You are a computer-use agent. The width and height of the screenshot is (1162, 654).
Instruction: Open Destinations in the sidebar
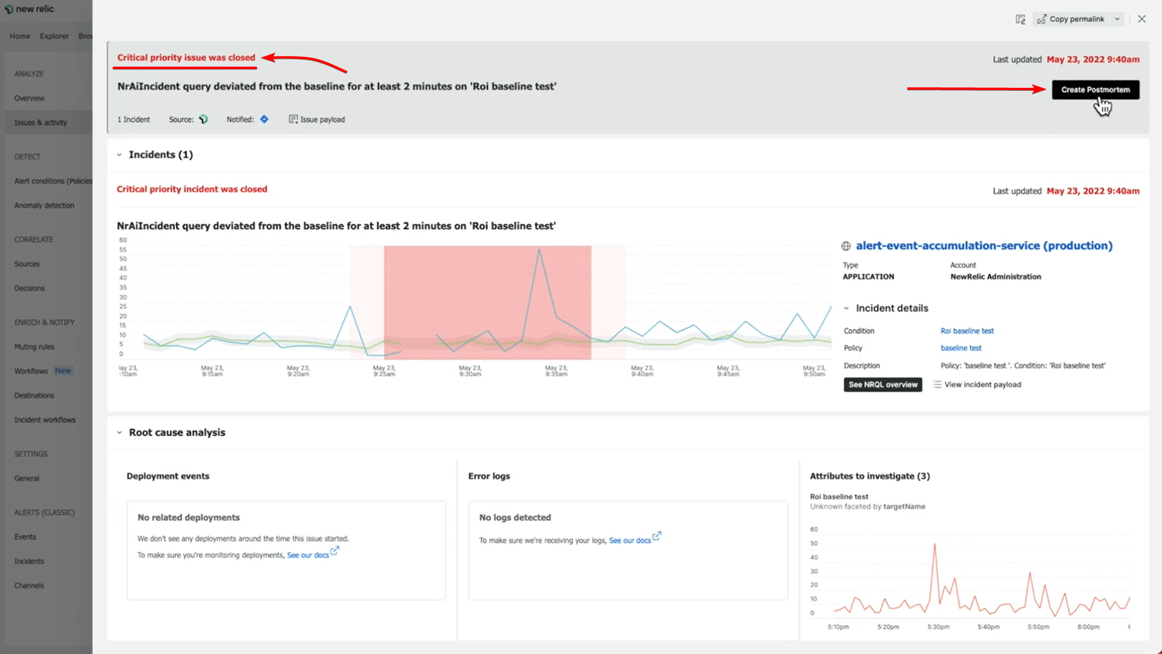coord(34,395)
